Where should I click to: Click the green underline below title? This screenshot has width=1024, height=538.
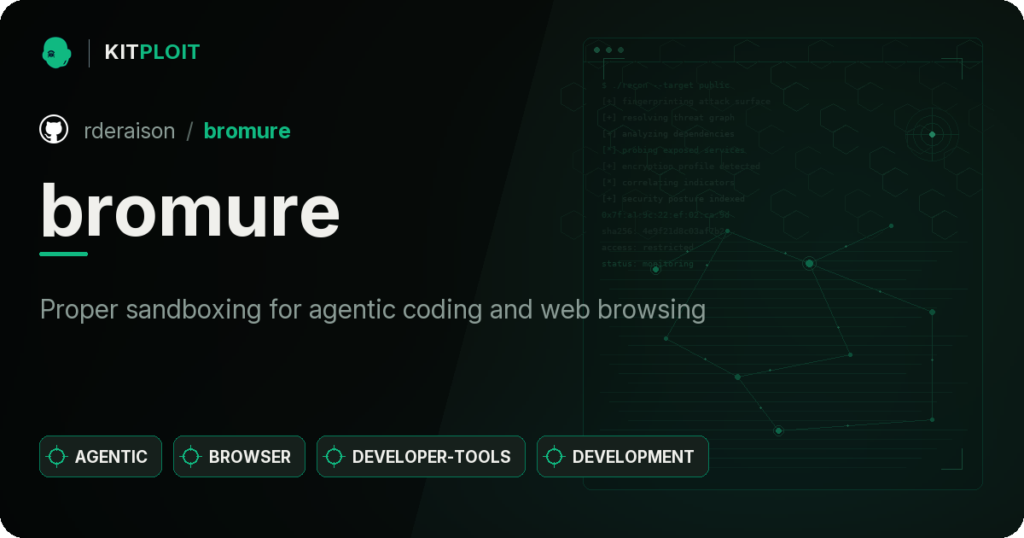click(64, 254)
